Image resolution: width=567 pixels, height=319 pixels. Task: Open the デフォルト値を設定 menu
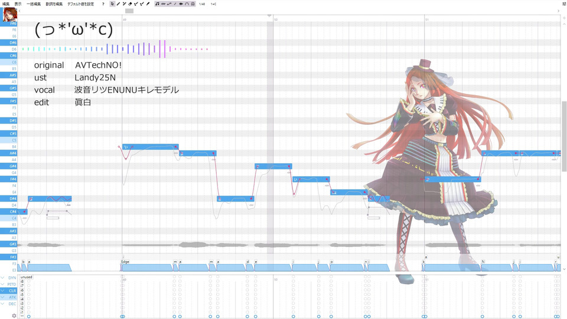pyautogui.click(x=81, y=4)
